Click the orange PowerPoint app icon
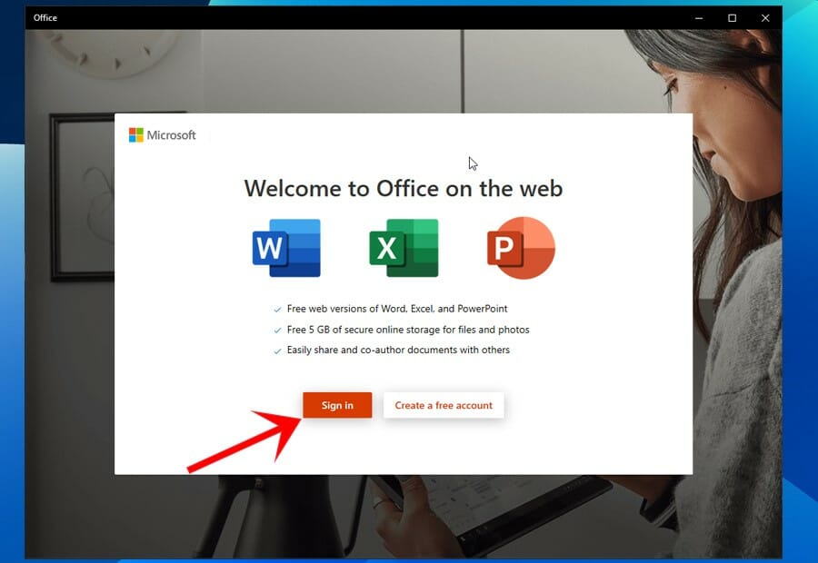The height and width of the screenshot is (563, 818). 521,248
